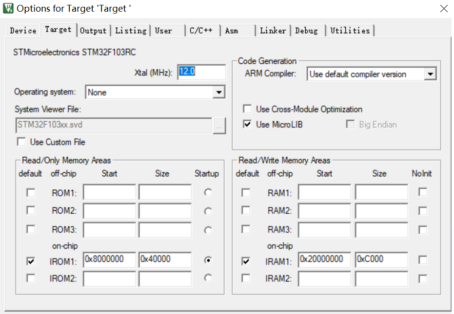Screen dimensions: 454x314
Task: Enable NoInit for IRAM1
Action: coord(423,260)
